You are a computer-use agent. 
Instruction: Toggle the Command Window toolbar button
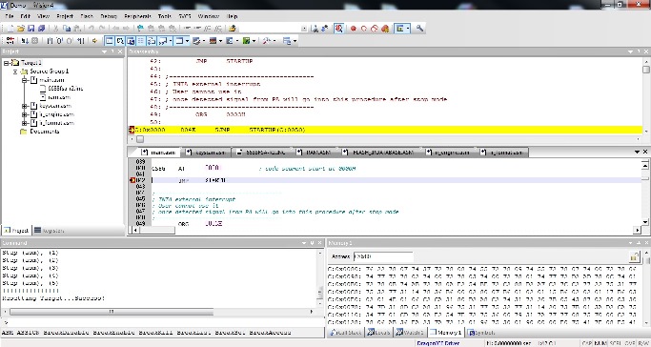coord(110,41)
